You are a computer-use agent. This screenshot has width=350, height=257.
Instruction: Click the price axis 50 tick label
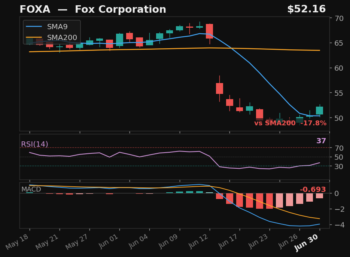pyautogui.click(x=339, y=118)
